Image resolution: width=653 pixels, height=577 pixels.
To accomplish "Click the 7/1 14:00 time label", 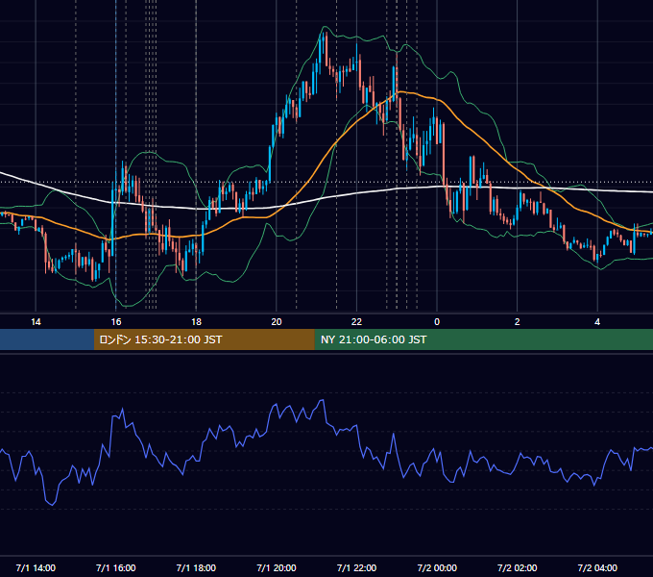I will click(36, 567).
